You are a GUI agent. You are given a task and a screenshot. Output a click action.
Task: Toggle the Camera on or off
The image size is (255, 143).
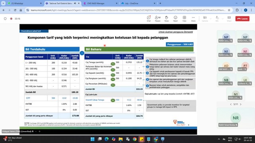point(205,19)
